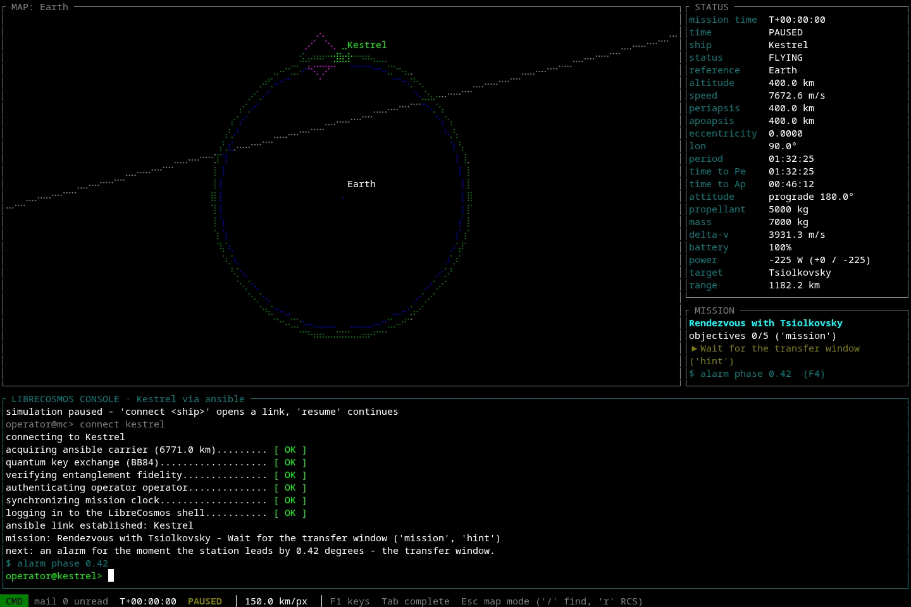Click the STATUS panel title
The height and width of the screenshot is (607, 911).
pyautogui.click(x=712, y=7)
